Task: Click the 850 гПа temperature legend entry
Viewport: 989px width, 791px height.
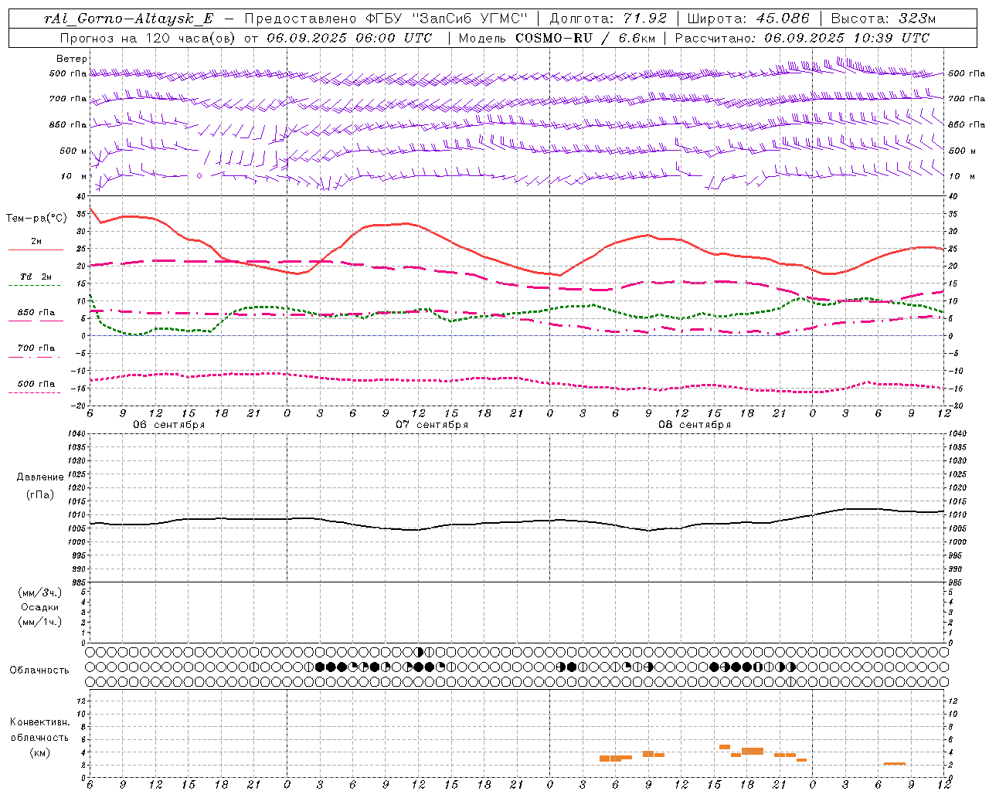Action: point(36,313)
